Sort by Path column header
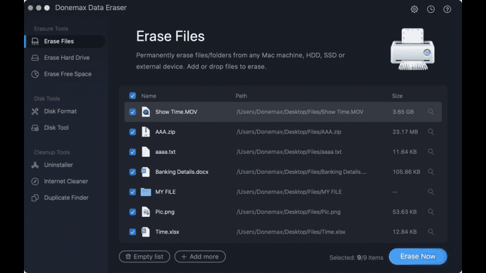This screenshot has height=273, width=486. pyautogui.click(x=241, y=96)
